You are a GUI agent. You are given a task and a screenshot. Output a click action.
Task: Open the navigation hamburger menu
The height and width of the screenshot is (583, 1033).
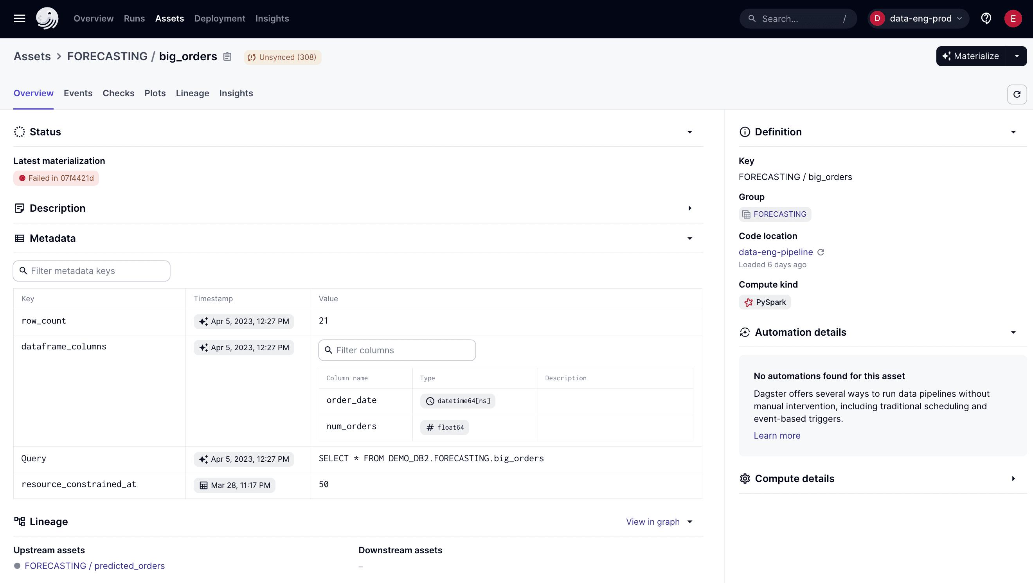19,18
